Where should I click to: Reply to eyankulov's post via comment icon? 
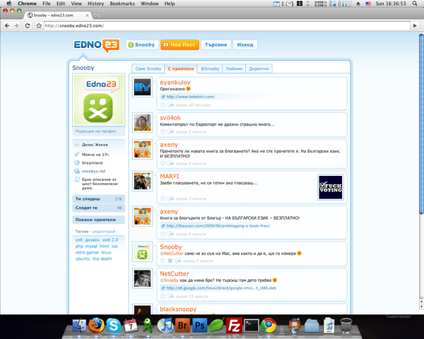[170, 105]
